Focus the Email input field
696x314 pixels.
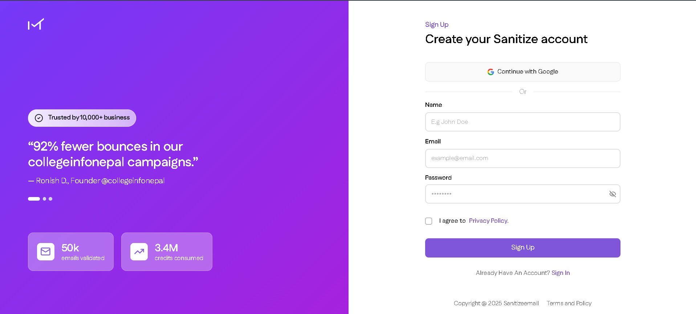(522, 158)
